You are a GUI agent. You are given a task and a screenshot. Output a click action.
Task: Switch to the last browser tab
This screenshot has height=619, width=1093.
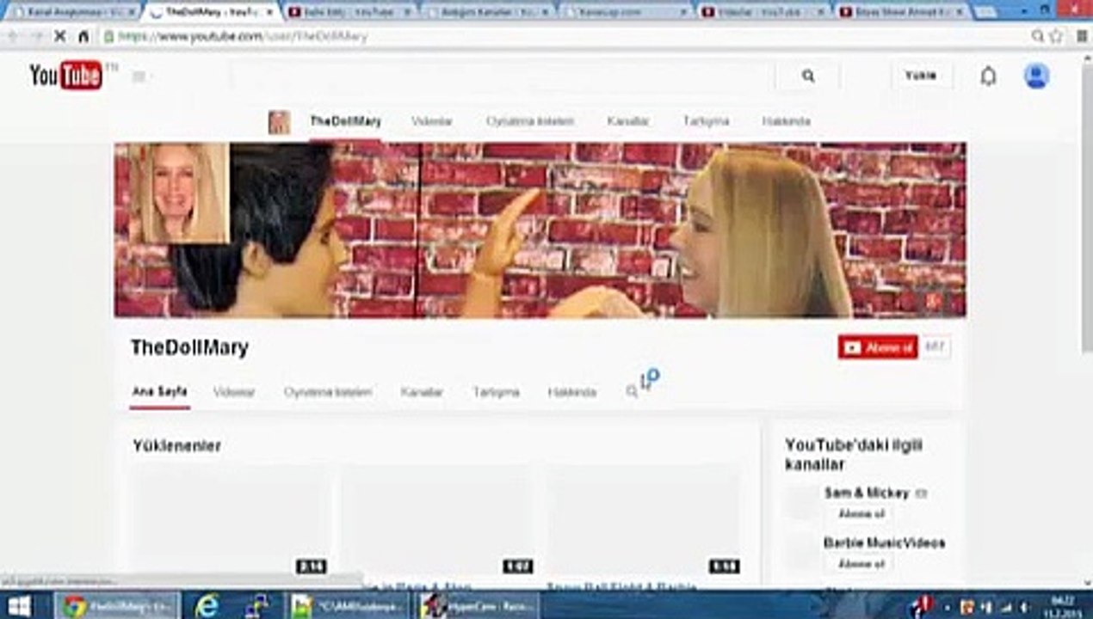coord(902,12)
